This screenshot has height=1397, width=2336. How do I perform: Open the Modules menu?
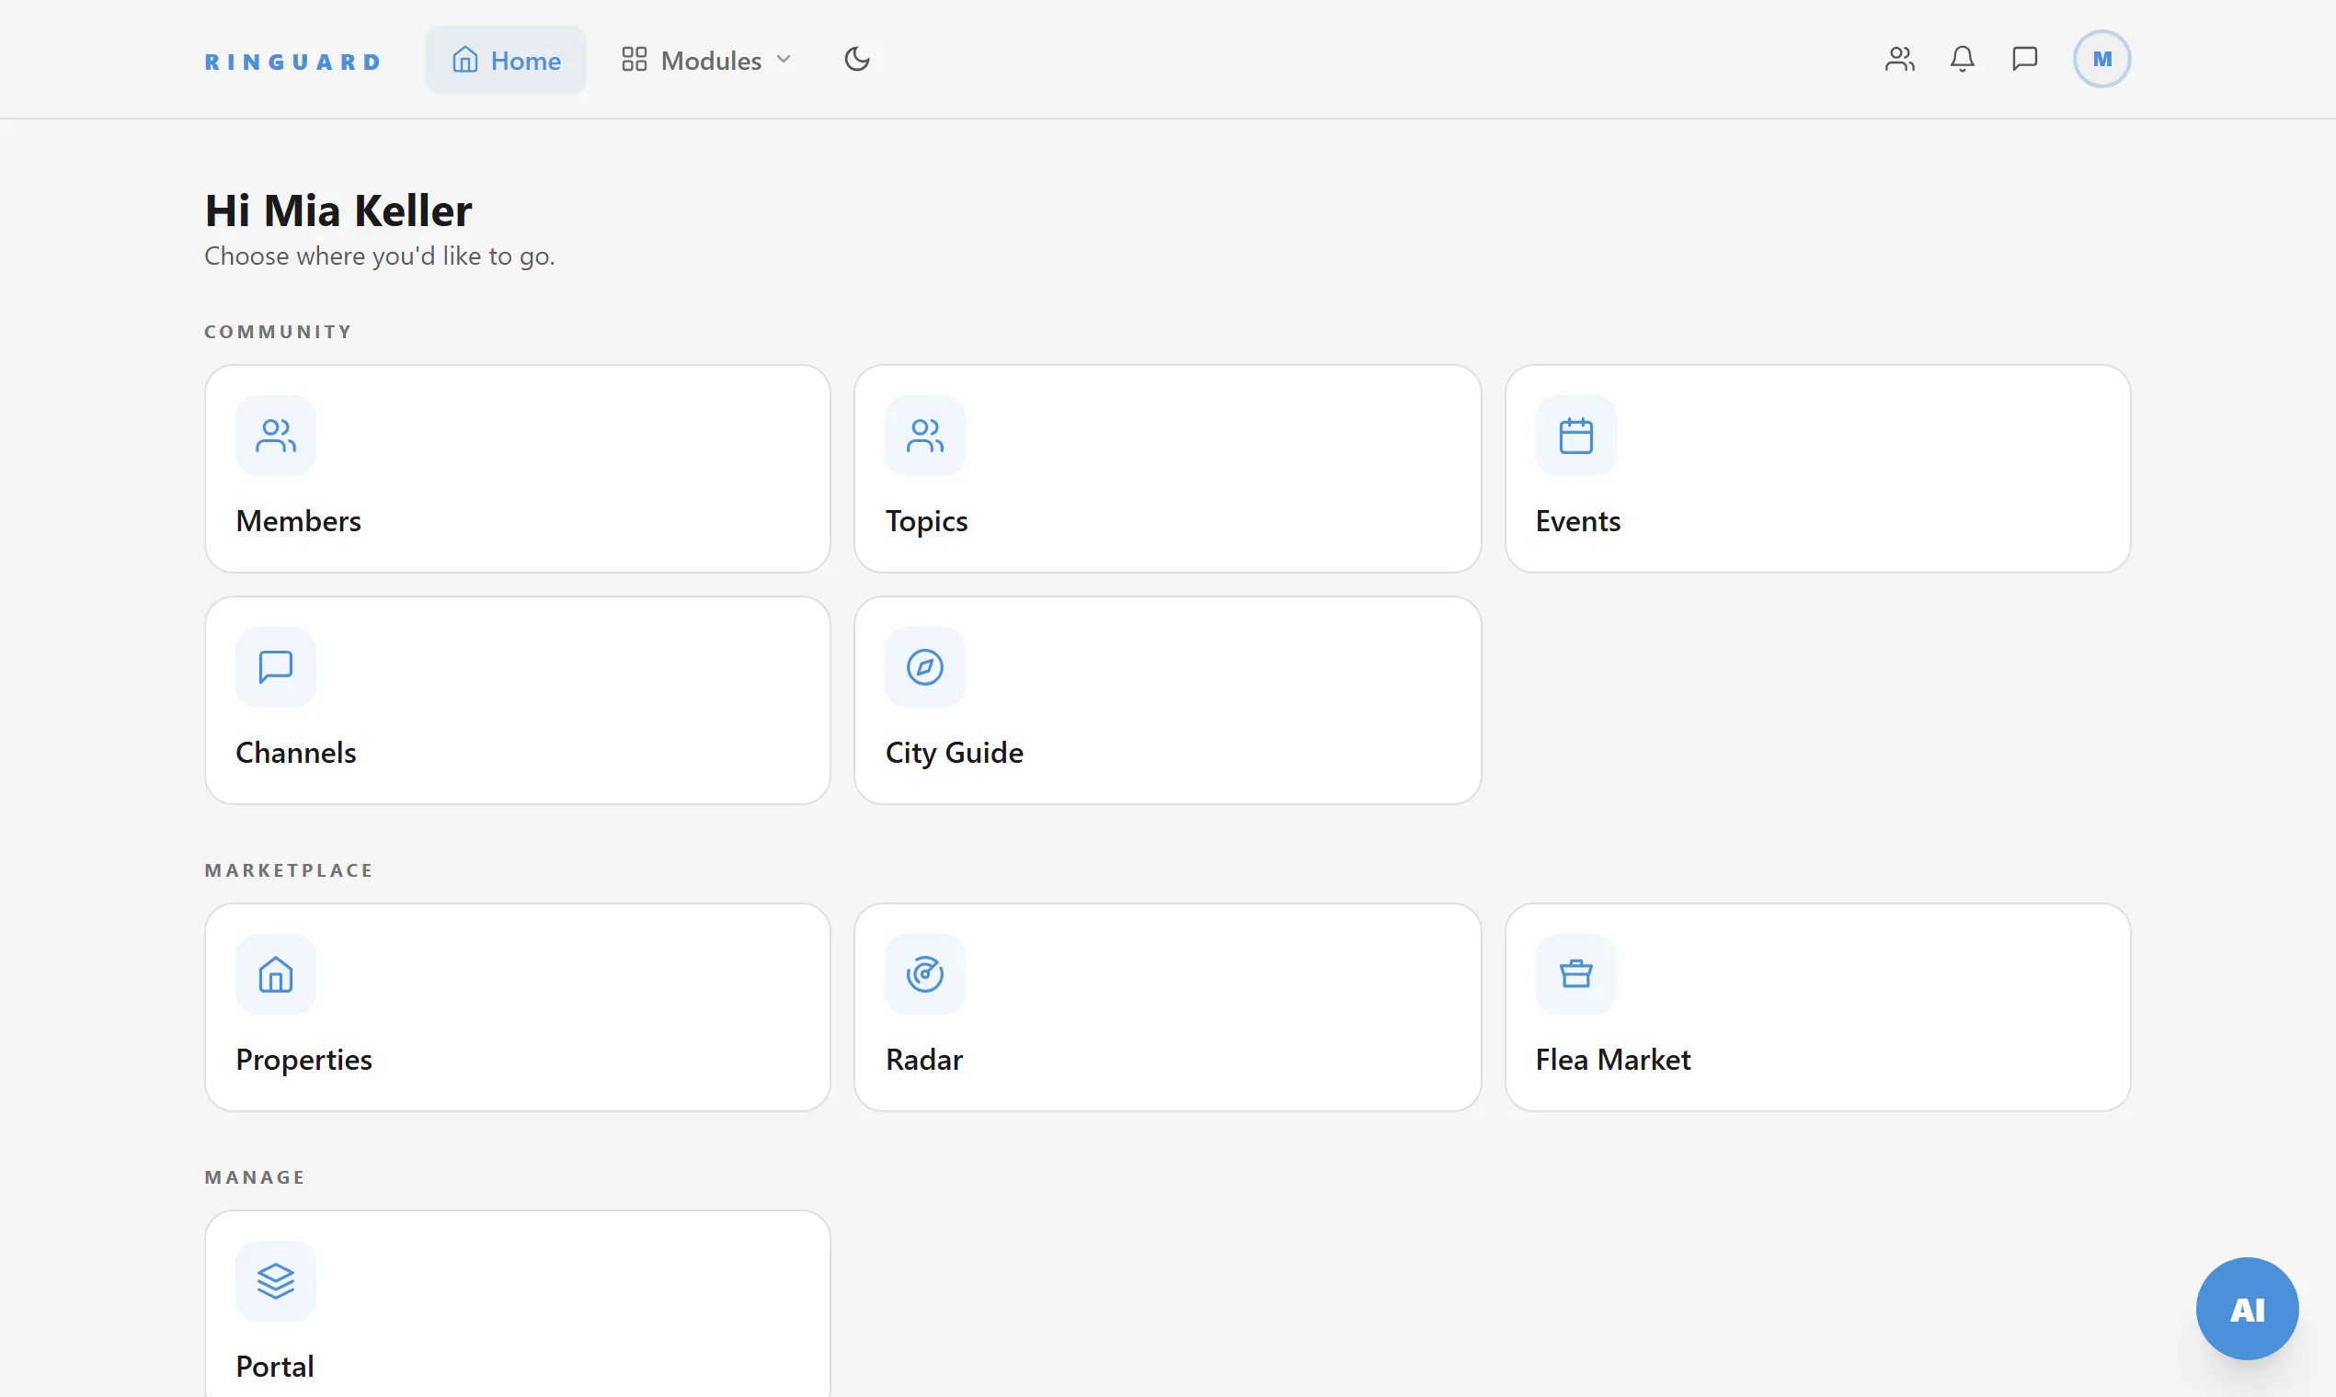click(706, 60)
